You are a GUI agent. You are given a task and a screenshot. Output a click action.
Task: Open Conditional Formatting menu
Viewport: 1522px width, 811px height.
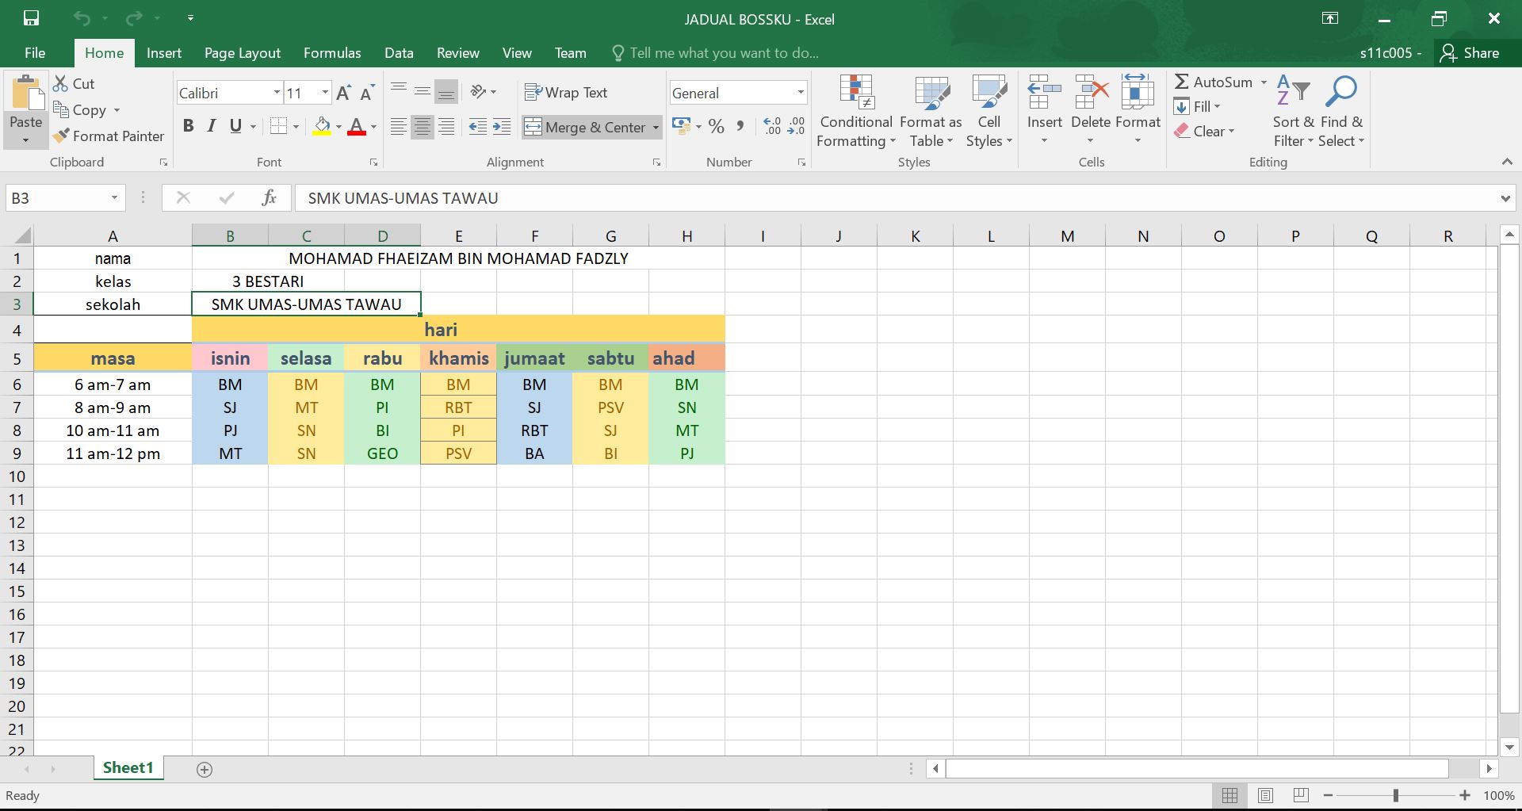tap(855, 111)
